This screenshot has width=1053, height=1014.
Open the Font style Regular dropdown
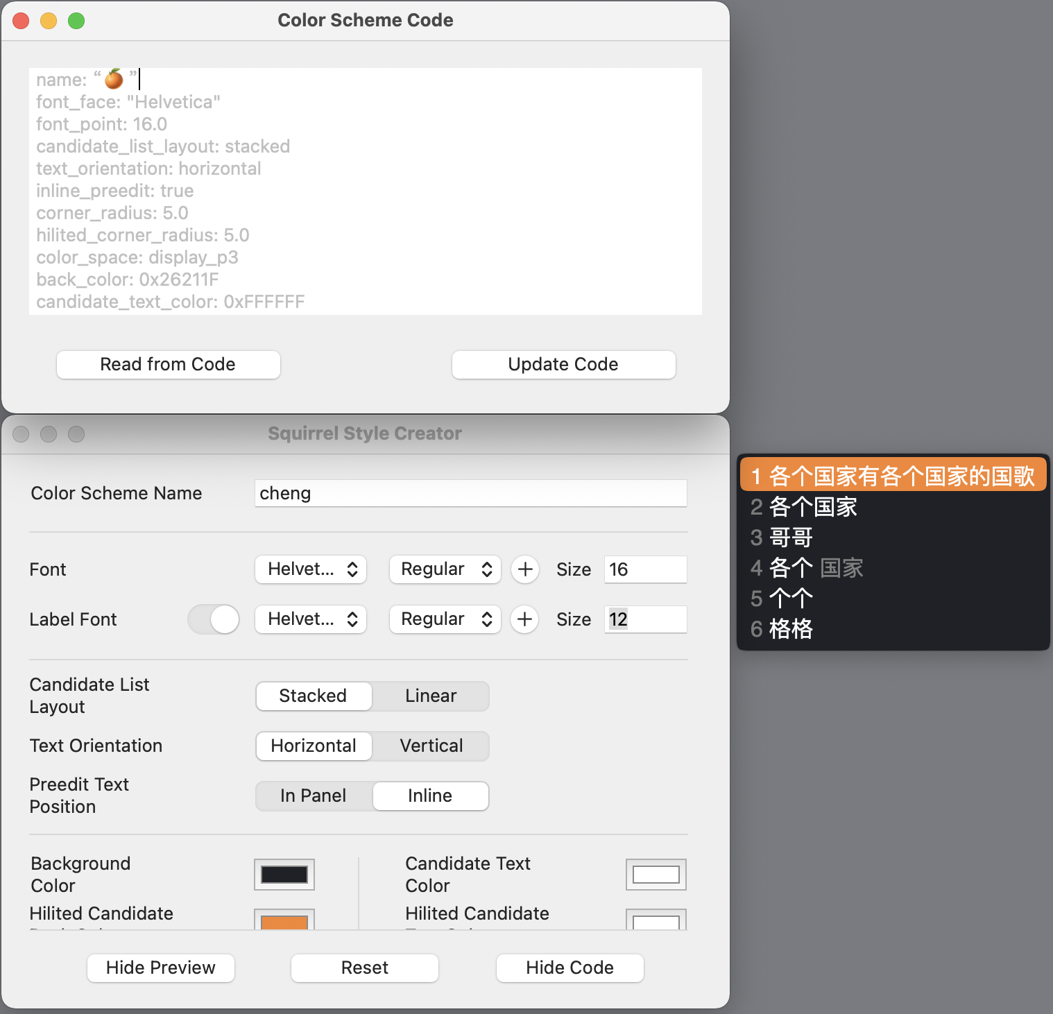(445, 569)
